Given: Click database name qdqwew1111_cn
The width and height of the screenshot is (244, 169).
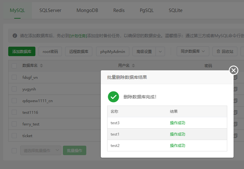Looking at the screenshot, I should point(38,101).
